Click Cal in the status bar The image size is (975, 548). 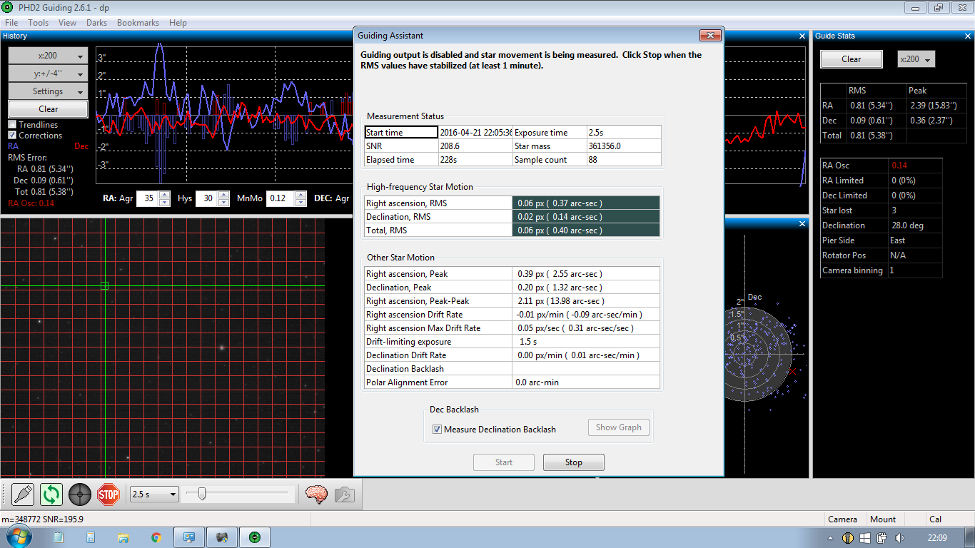pyautogui.click(x=935, y=519)
